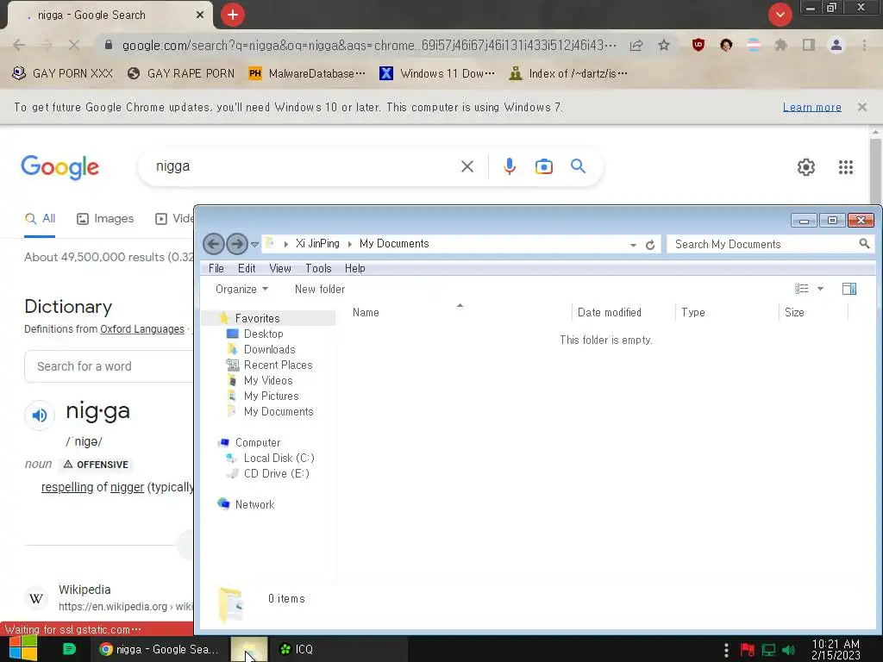The image size is (883, 662).
Task: Open the Explorer Edit menu
Action: [x=247, y=269]
